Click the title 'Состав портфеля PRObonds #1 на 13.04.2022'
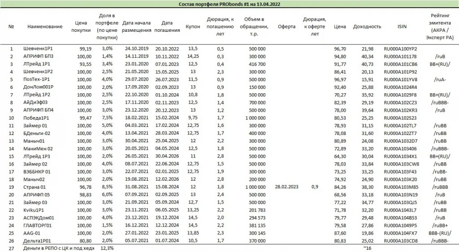 [229, 4]
